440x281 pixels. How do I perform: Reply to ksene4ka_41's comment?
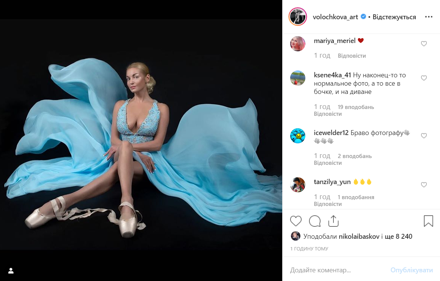[328, 114]
